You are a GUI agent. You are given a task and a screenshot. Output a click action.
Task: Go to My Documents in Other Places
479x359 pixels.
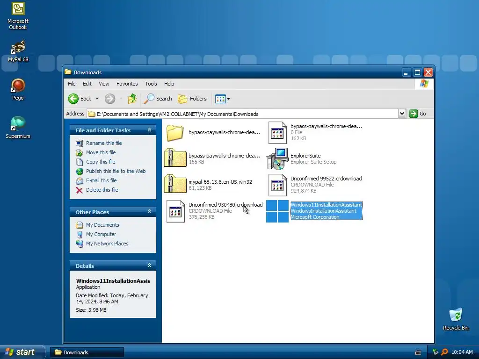point(102,225)
